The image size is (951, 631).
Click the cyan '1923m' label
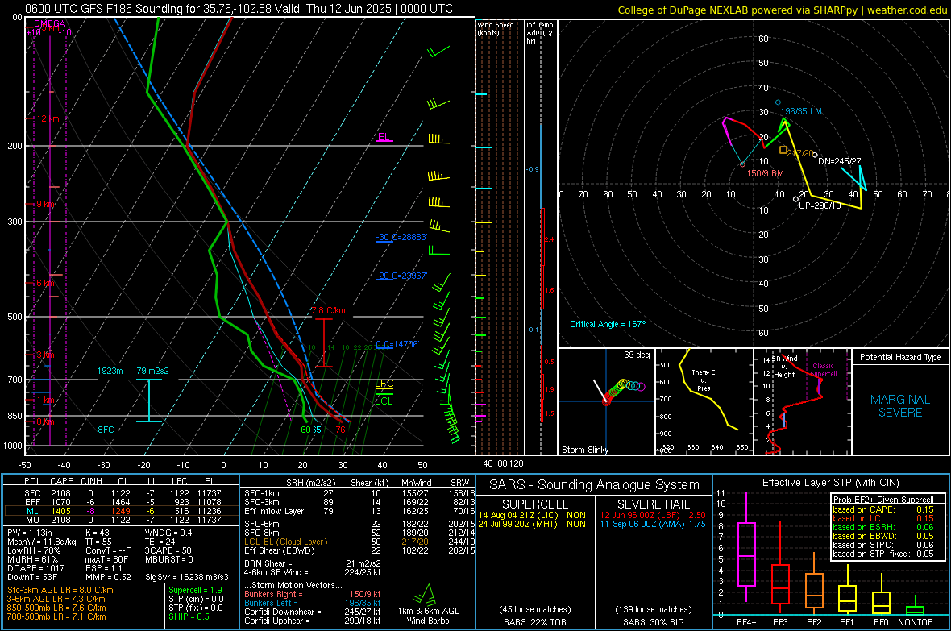(x=110, y=371)
